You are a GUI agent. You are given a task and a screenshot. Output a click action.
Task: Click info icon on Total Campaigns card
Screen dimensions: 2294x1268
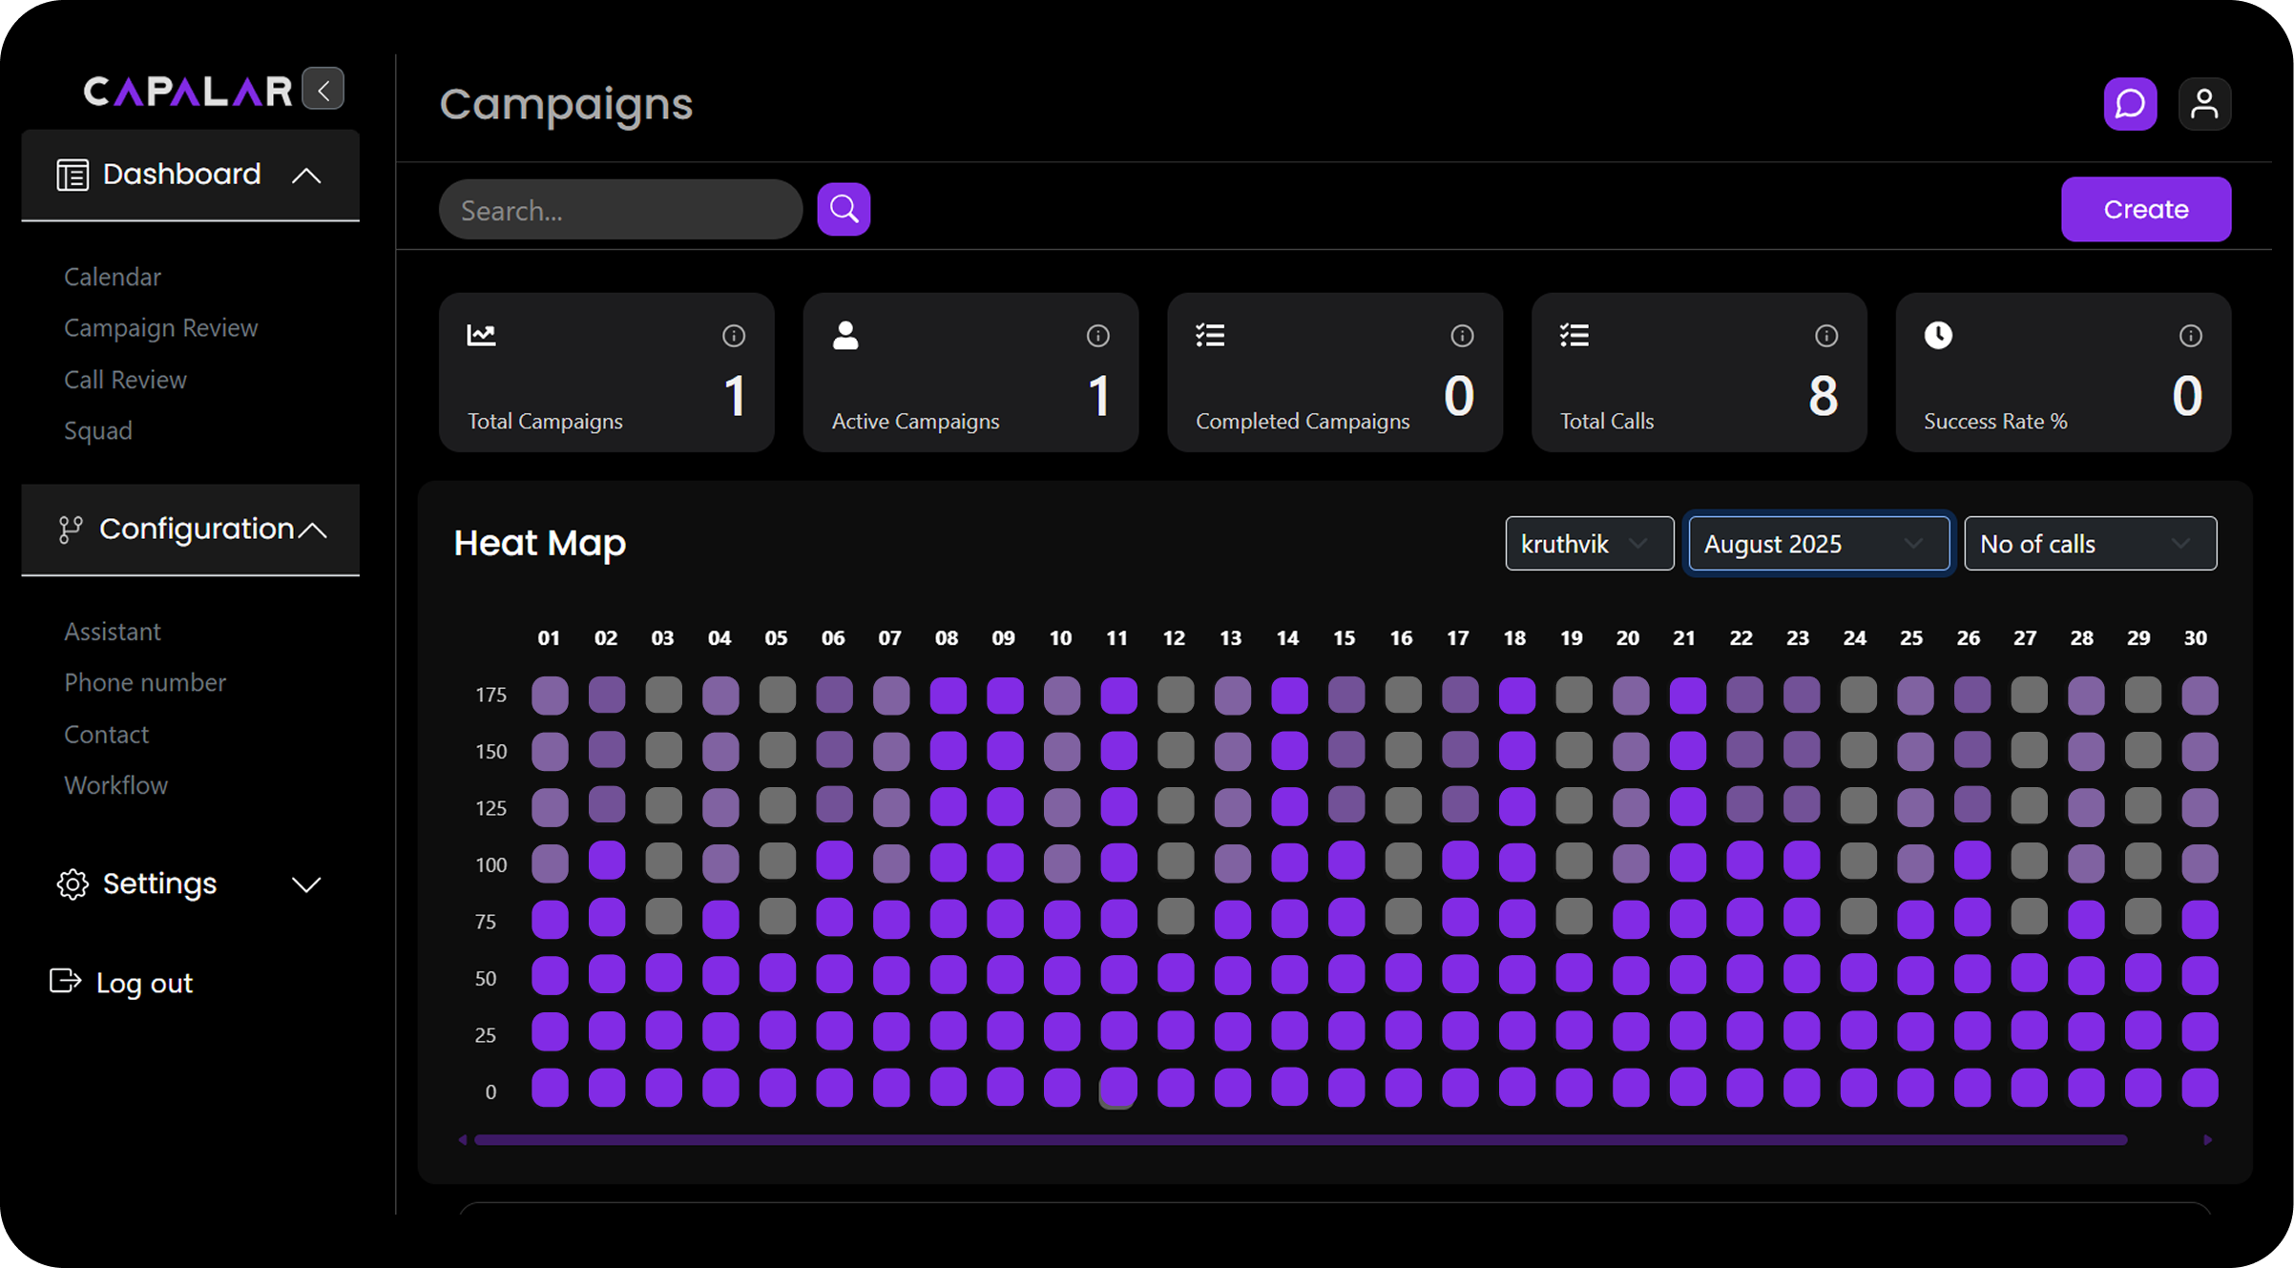click(x=733, y=336)
